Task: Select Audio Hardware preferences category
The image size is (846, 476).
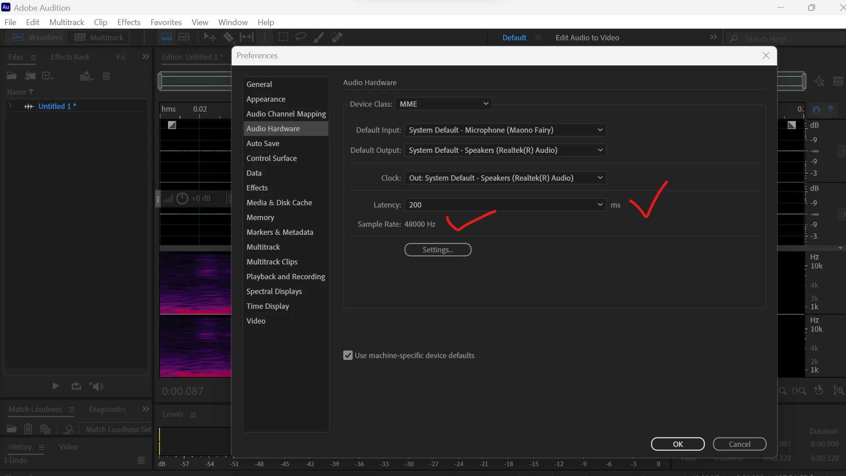Action: 286,129
